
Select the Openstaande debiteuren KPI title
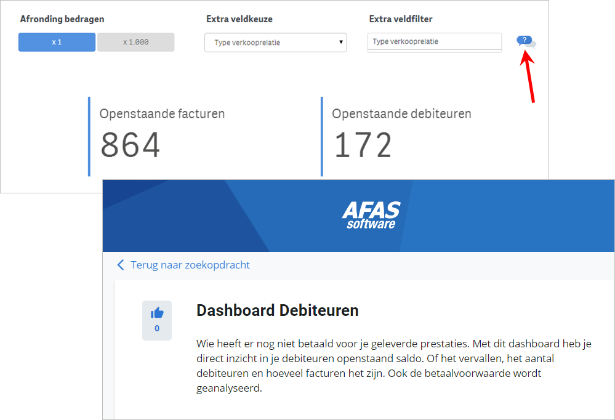click(x=401, y=114)
